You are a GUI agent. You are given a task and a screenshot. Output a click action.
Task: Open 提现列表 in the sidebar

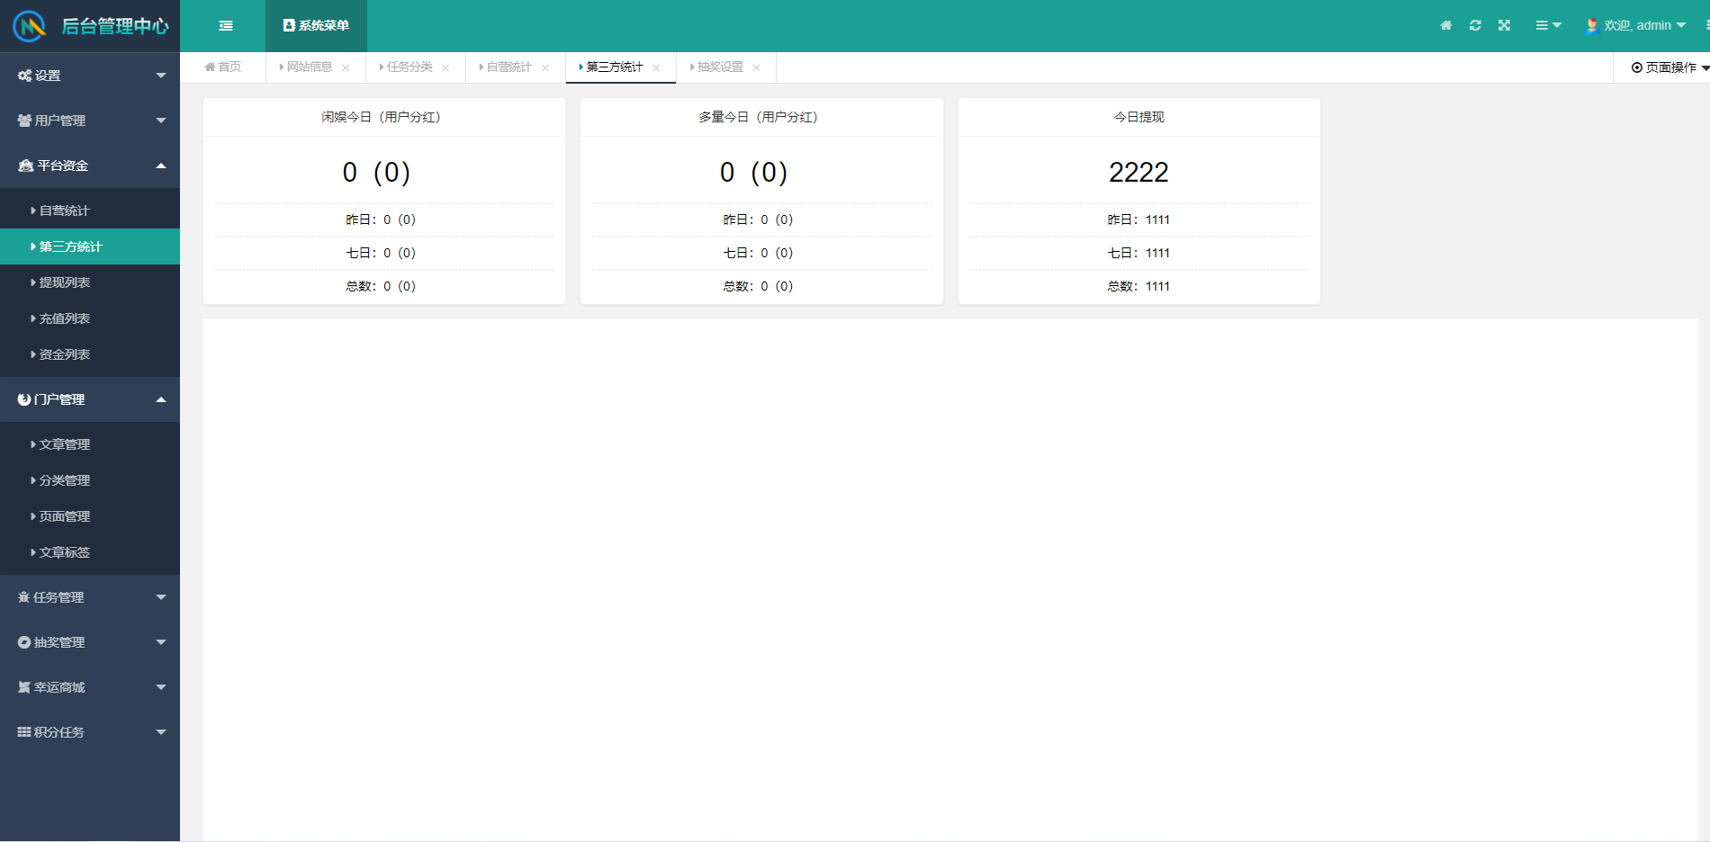[x=63, y=282]
